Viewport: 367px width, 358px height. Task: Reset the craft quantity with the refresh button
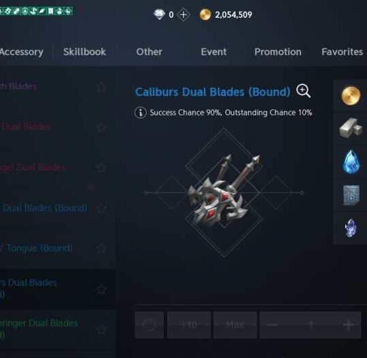click(150, 325)
